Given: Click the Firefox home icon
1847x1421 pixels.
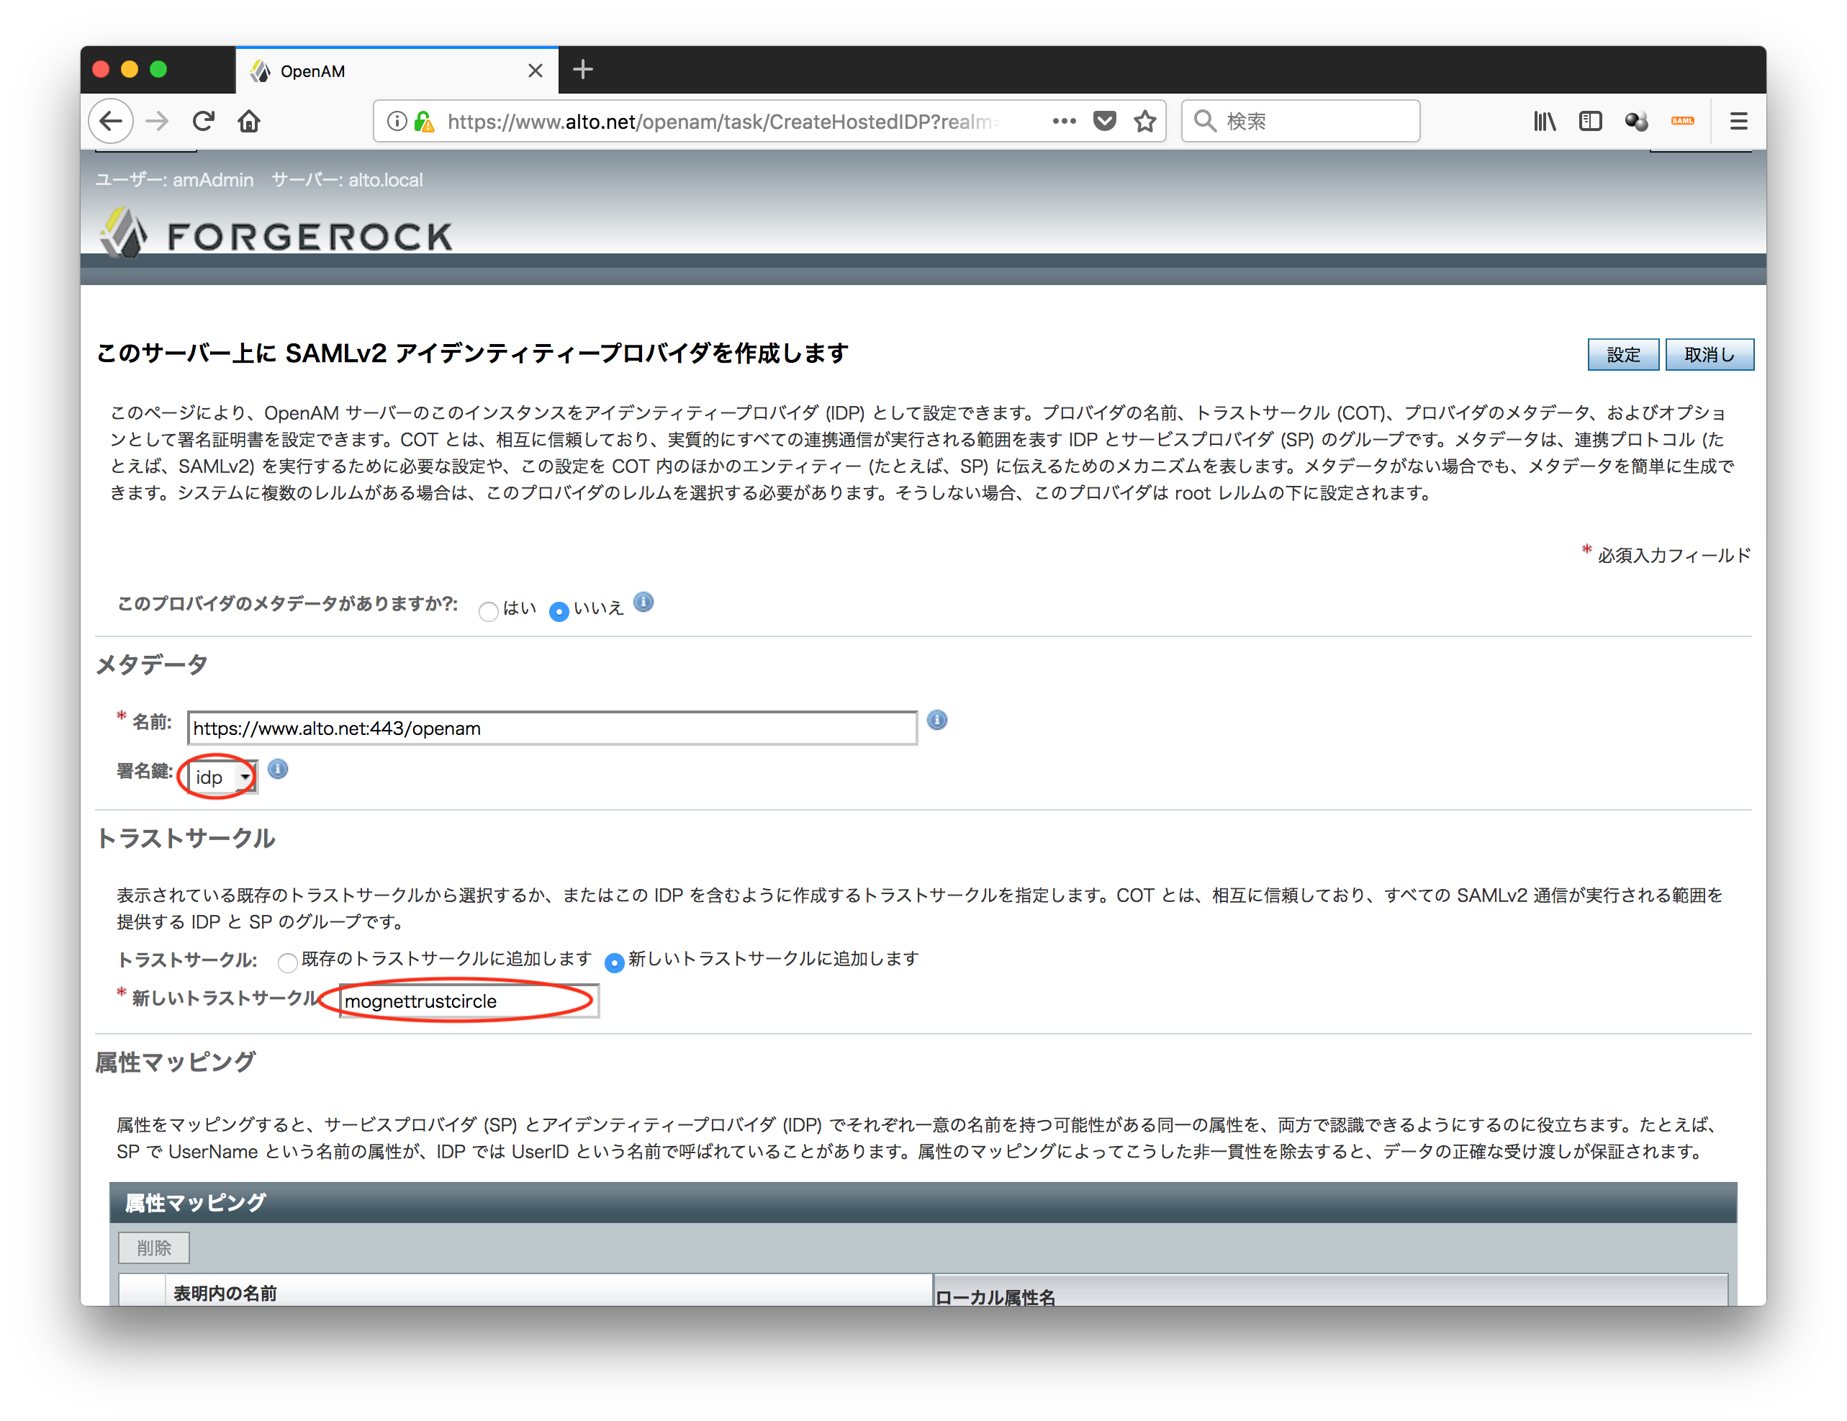Looking at the screenshot, I should click(248, 121).
